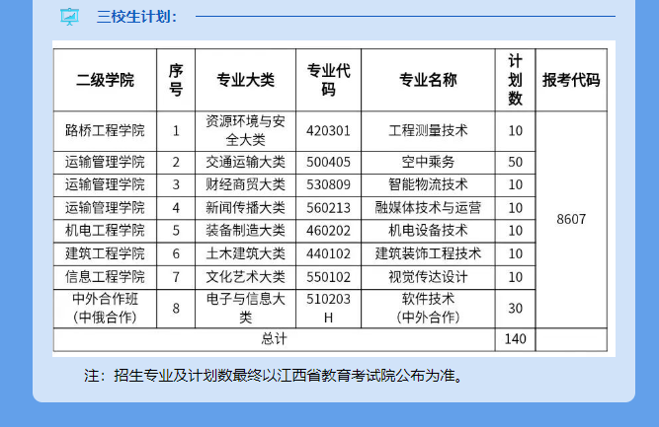Click major code 420301
Screen dimensions: 659x427
[328, 131]
